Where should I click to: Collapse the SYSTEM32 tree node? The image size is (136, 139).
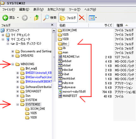point(18,104)
